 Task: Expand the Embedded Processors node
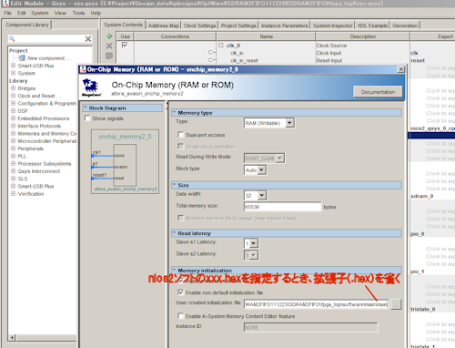(13, 118)
